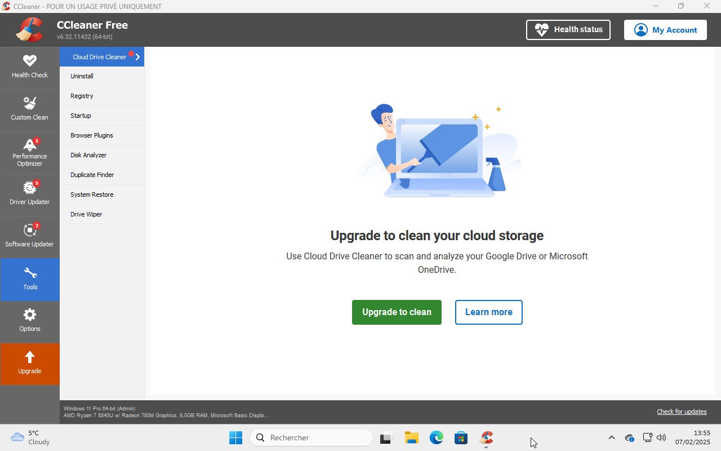This screenshot has height=451, width=721.
Task: Open the Health status heart button
Action: click(568, 29)
